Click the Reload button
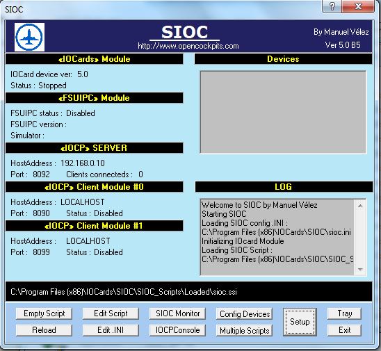Screen dimensions: 381x351 44,330
